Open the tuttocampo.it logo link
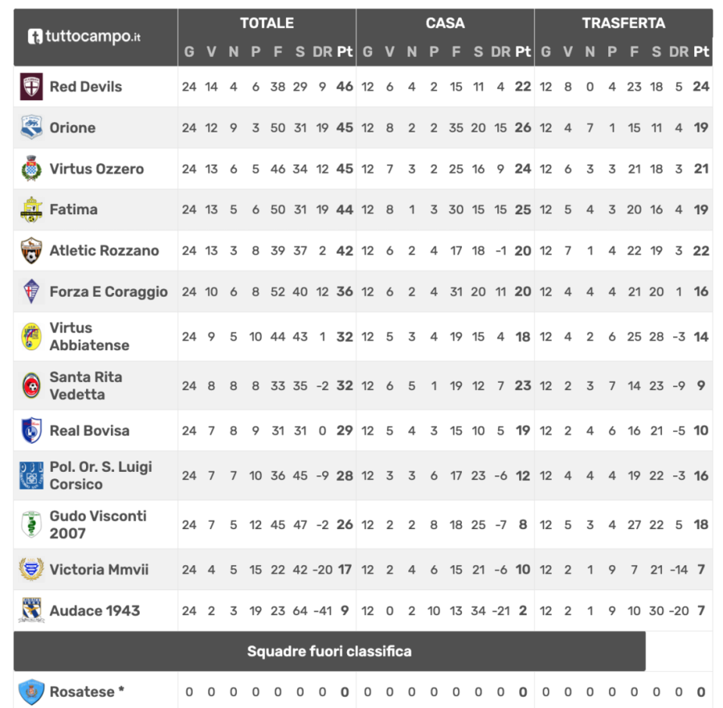Image resolution: width=723 pixels, height=708 pixels. pyautogui.click(x=84, y=36)
